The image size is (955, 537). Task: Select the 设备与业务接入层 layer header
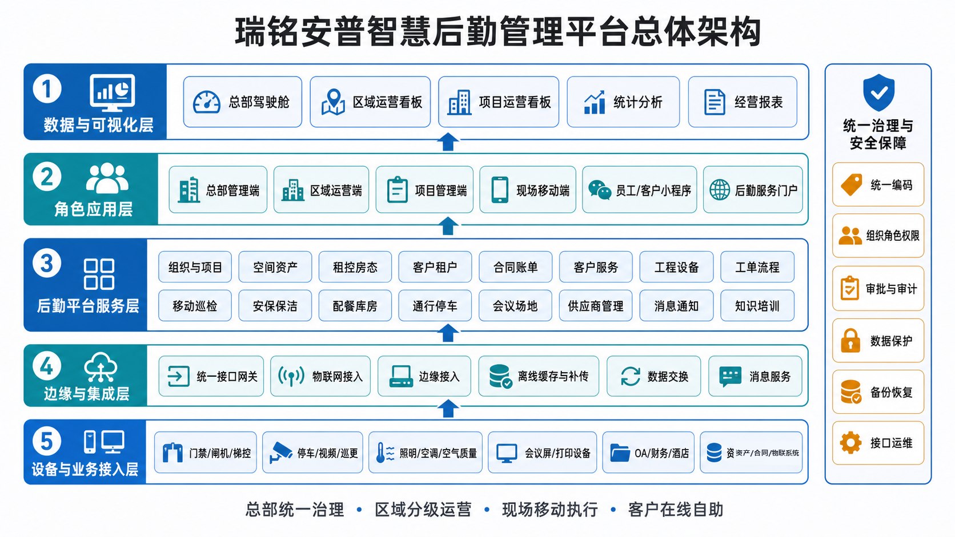pyautogui.click(x=85, y=452)
